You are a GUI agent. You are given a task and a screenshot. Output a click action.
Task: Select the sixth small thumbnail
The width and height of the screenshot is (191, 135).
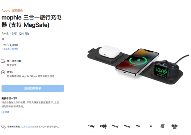click(151, 126)
